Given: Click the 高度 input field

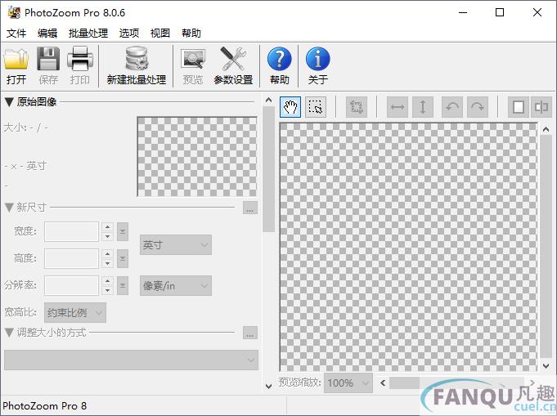Looking at the screenshot, I should (71, 259).
